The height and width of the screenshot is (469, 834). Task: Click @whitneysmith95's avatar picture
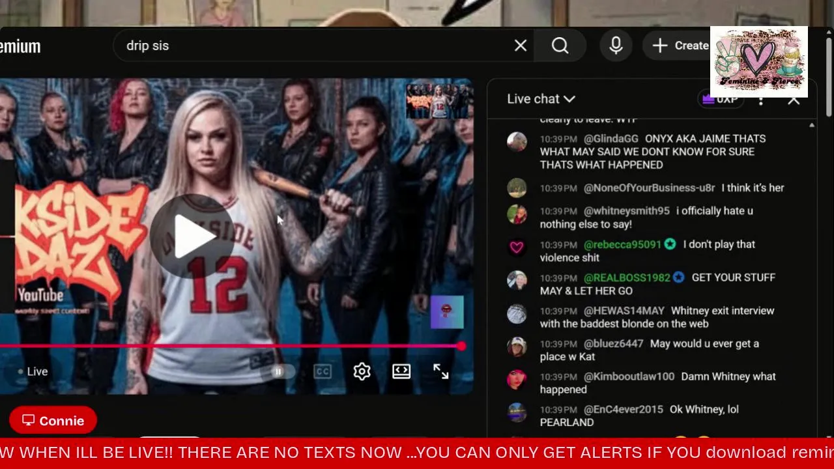(517, 214)
